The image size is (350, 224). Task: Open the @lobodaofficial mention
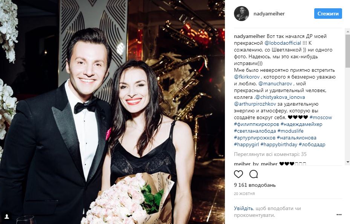click(283, 43)
